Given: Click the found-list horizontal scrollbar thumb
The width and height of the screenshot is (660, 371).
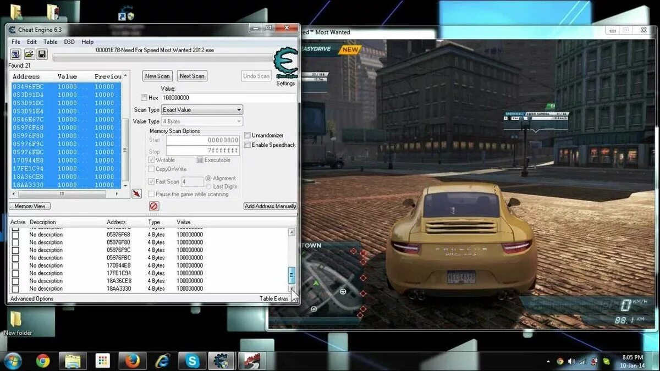Looking at the screenshot, I should pyautogui.click(x=62, y=193).
